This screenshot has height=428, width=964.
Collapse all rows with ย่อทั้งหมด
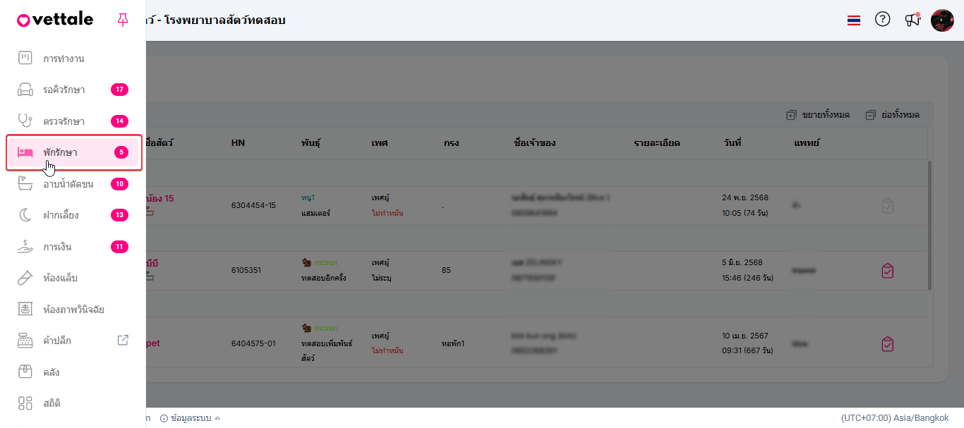point(893,115)
